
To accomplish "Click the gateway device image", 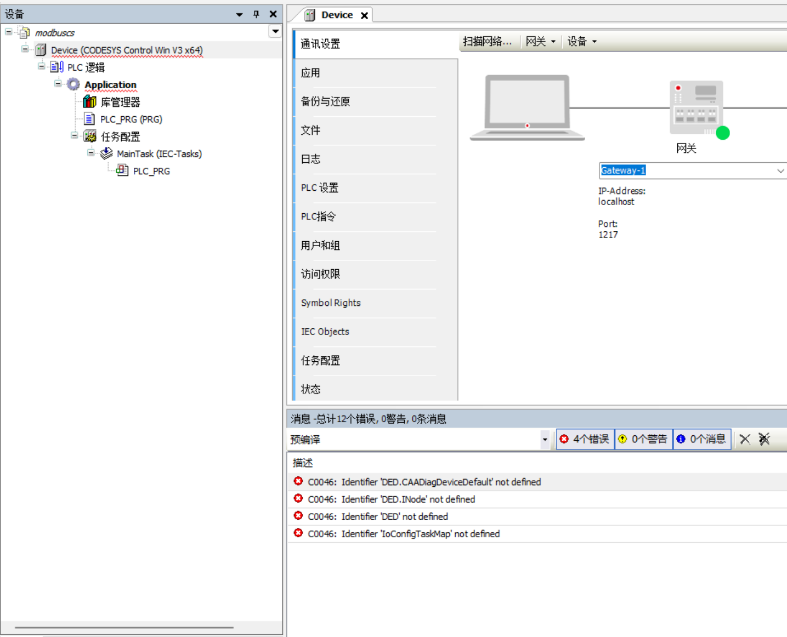I will tap(696, 109).
